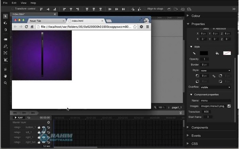
Task: Click the image browse icon next to Images field
Action: coord(229,106)
